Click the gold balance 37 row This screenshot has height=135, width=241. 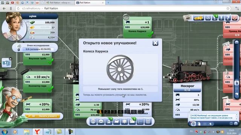[42, 27]
